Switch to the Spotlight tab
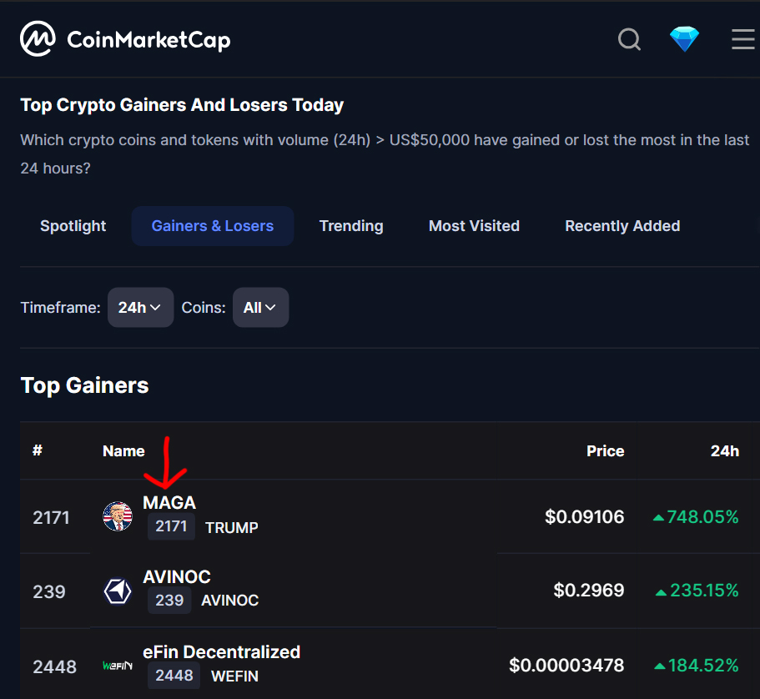760x699 pixels. tap(73, 226)
